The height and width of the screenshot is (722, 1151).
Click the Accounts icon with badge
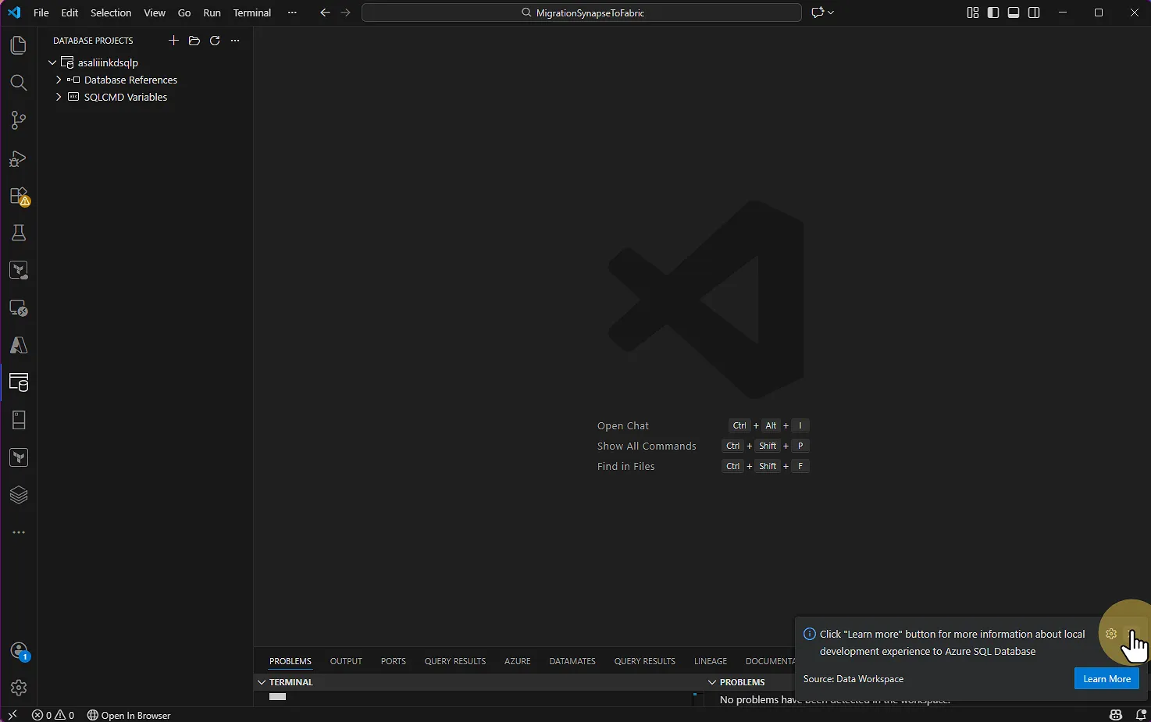[19, 652]
